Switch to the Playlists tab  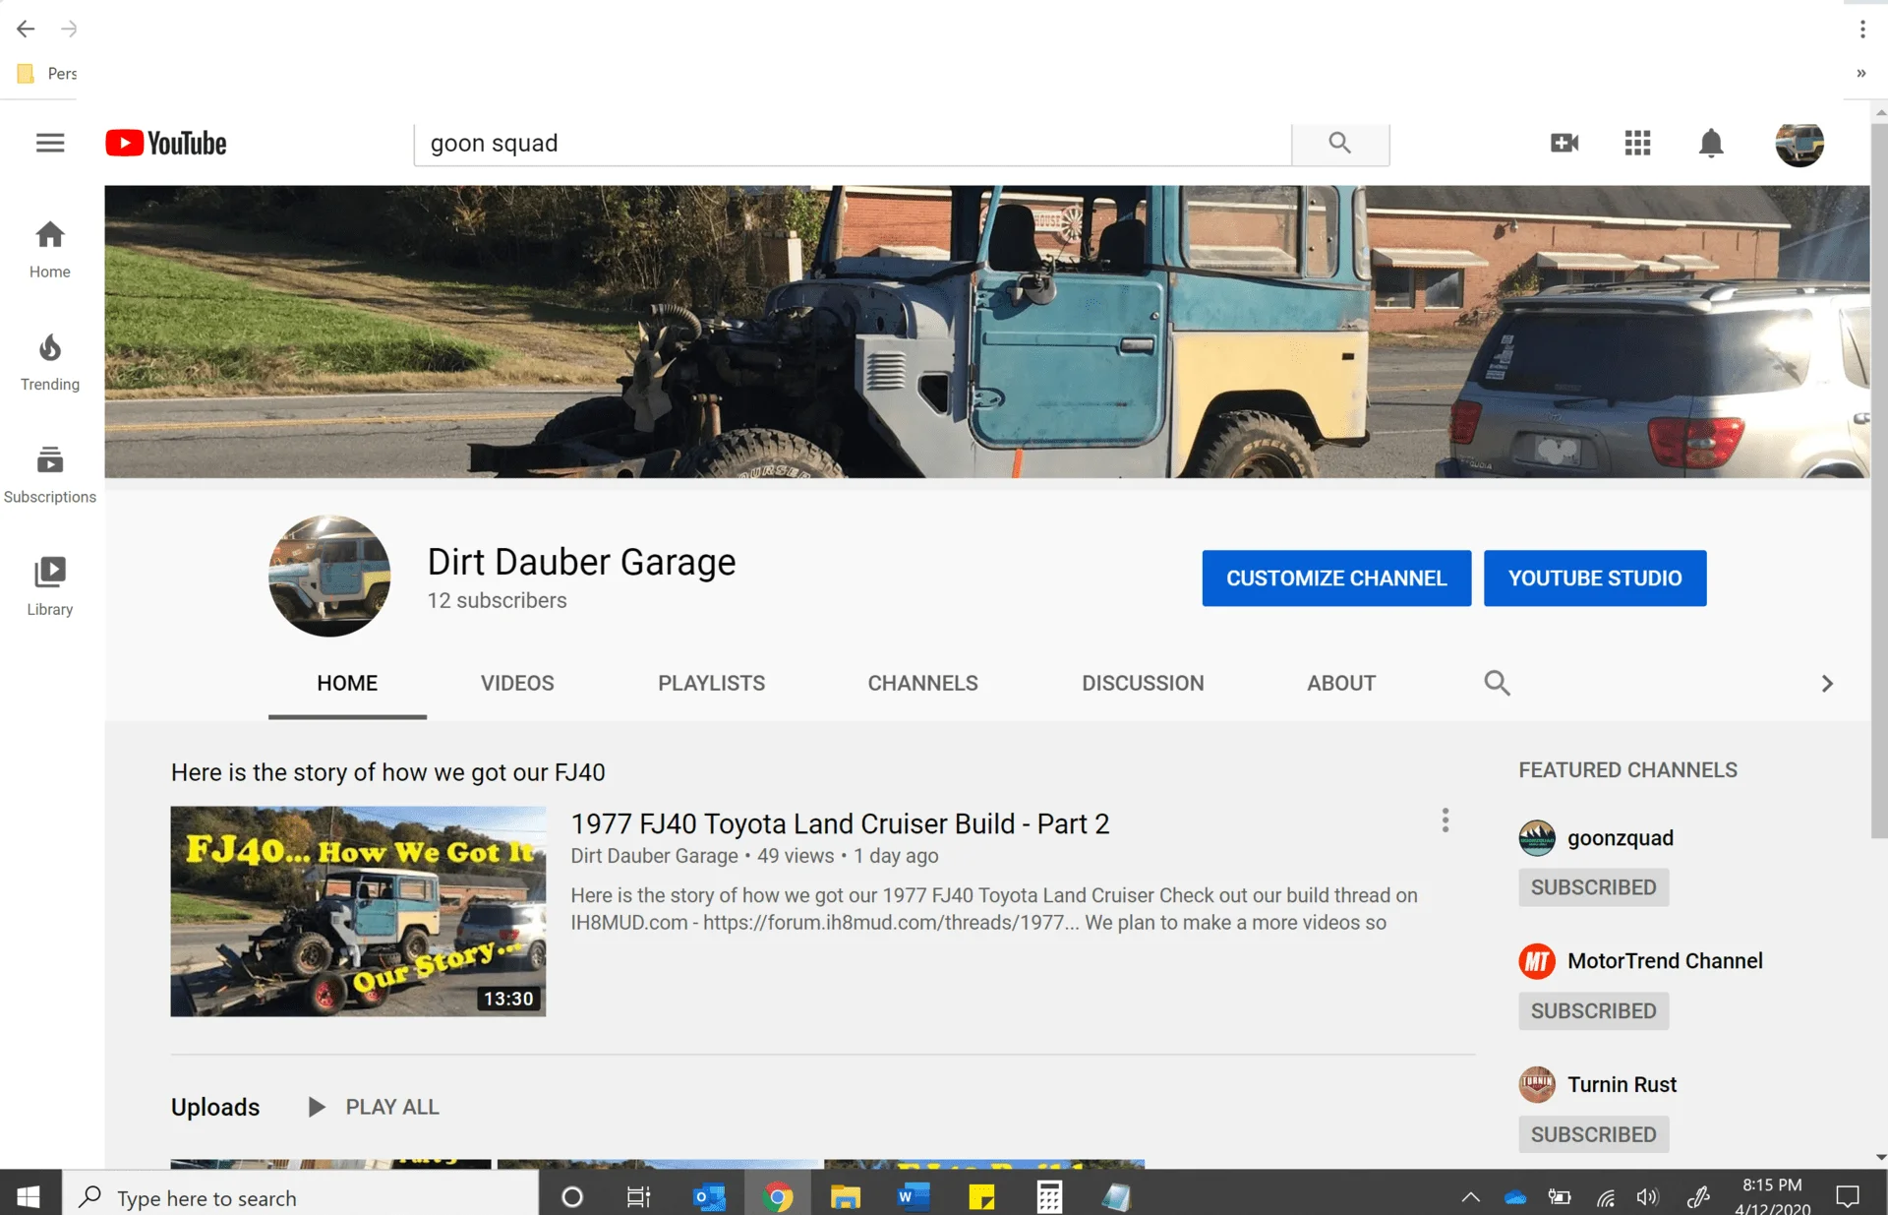[711, 683]
